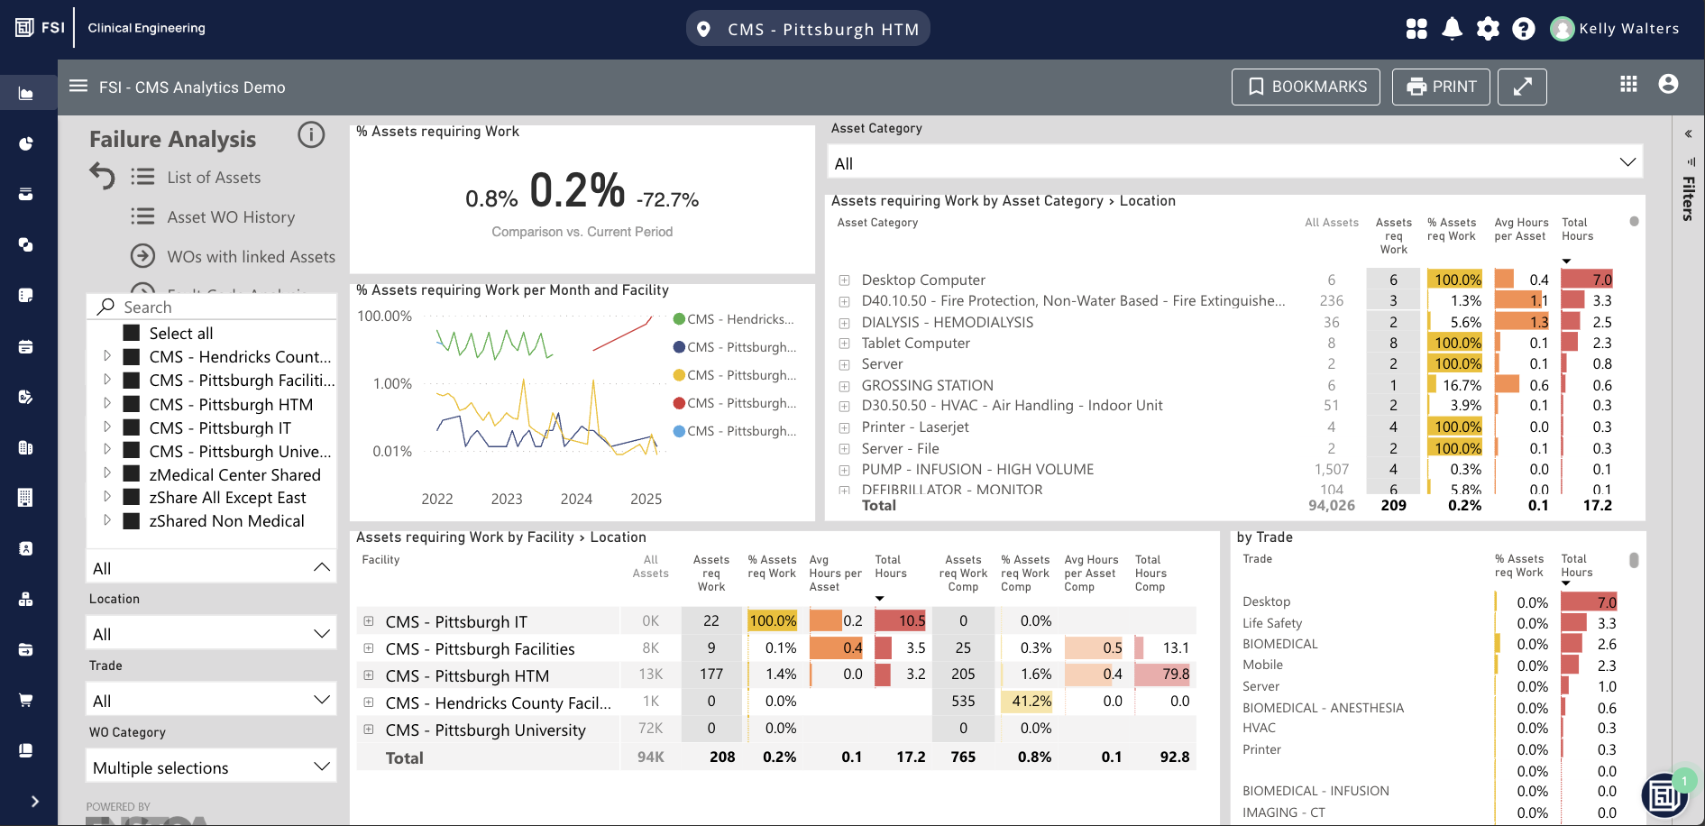
Task: Open the WO Category Multiple selections dropdown
Action: (211, 767)
